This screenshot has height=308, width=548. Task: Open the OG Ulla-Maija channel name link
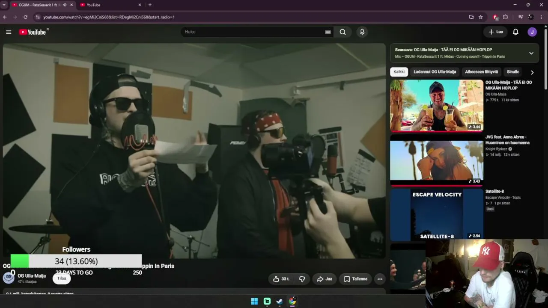pyautogui.click(x=32, y=276)
